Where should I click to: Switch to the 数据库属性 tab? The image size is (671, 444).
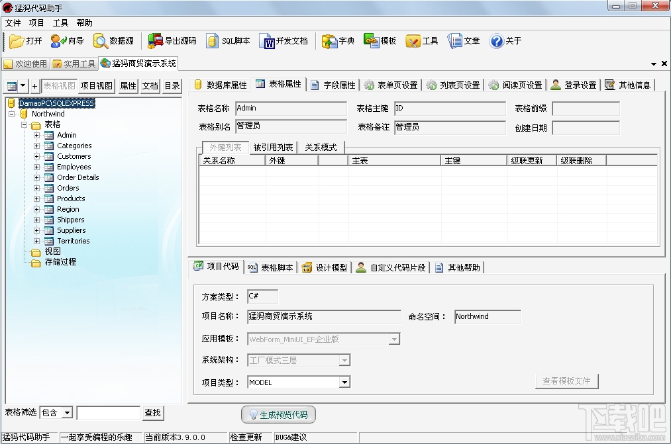(221, 85)
